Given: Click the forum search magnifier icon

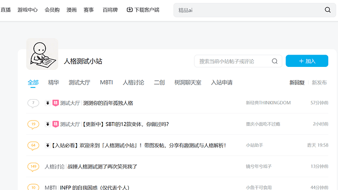Looking at the screenshot, I should point(275,61).
